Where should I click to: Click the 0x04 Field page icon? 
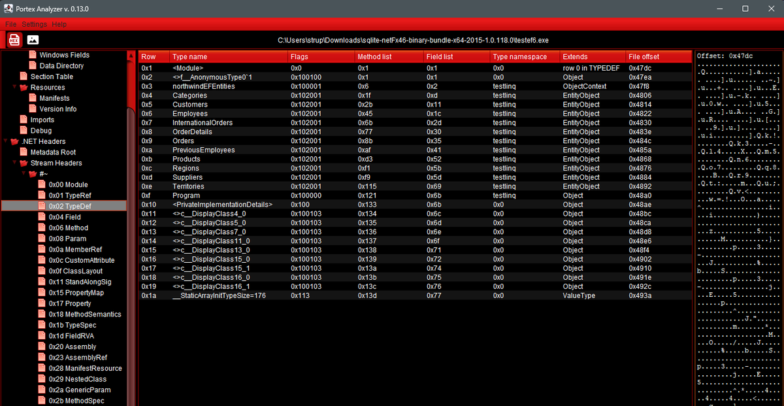[42, 217]
